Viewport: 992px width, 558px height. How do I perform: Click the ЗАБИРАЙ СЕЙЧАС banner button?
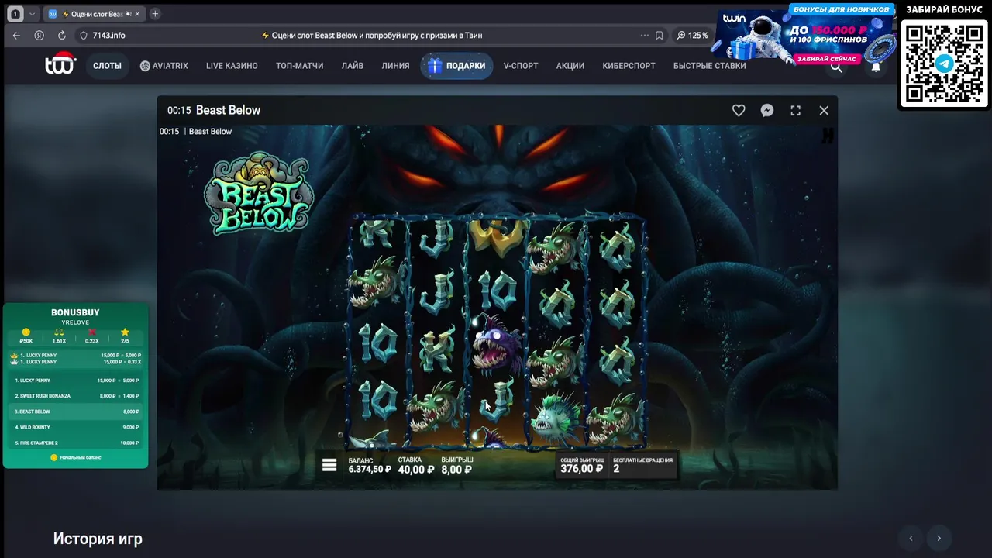tap(827, 59)
